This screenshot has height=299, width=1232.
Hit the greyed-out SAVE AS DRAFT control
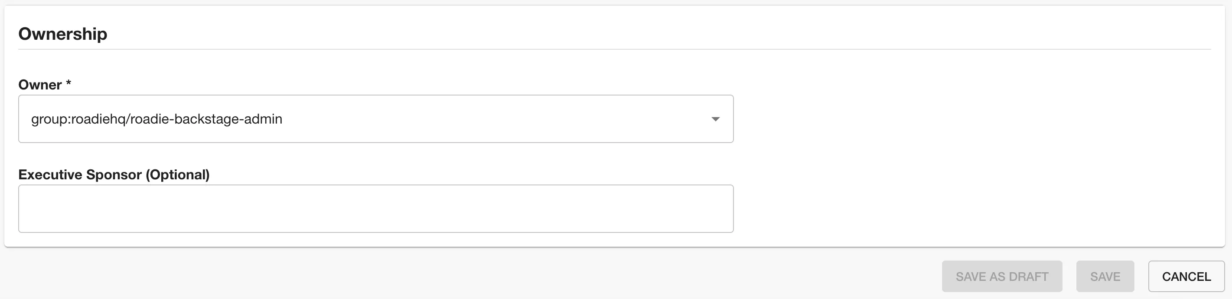pyautogui.click(x=1002, y=277)
